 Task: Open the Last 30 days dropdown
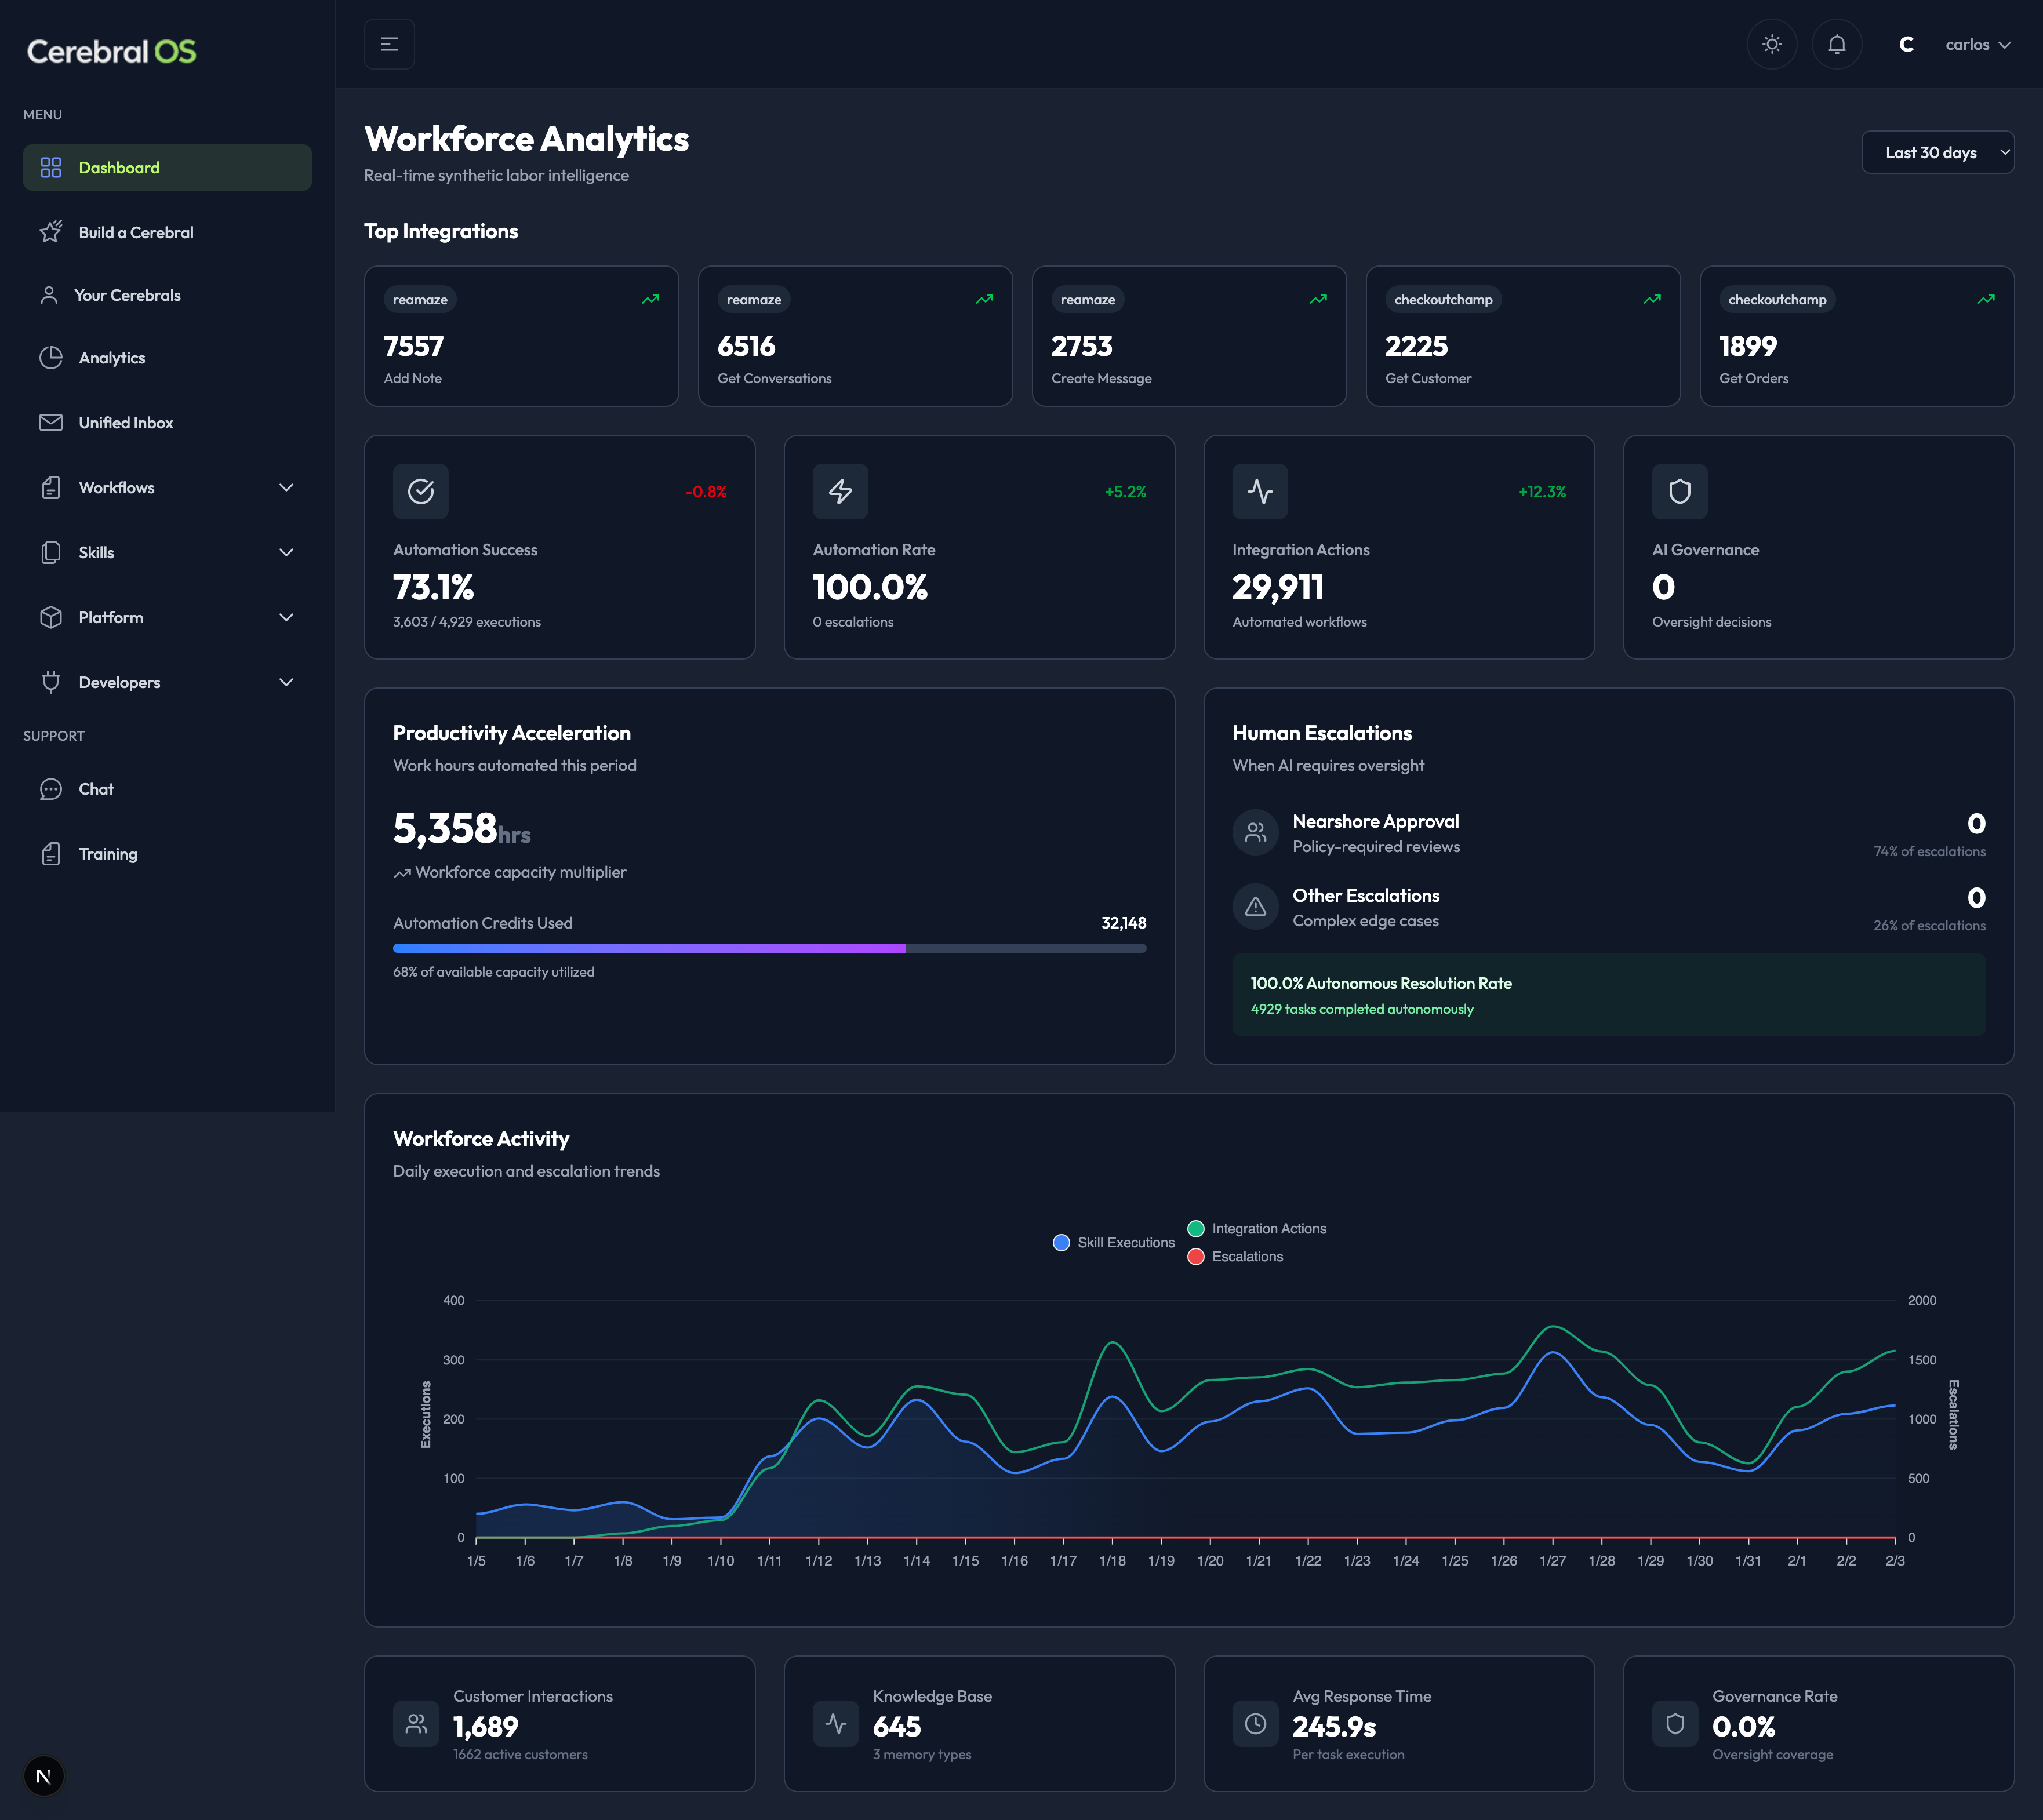click(x=1937, y=152)
